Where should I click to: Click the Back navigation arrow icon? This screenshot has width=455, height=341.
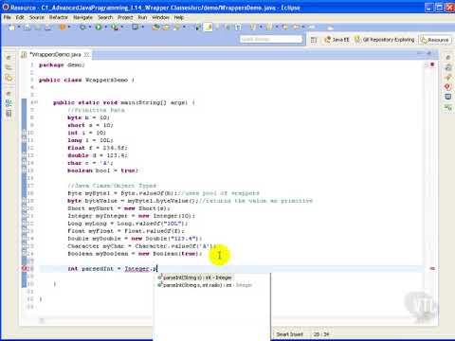[x=297, y=27]
